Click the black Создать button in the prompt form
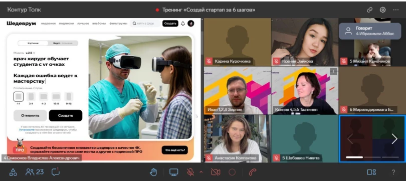Screen dimensions: 406x181 (x=66, y=115)
